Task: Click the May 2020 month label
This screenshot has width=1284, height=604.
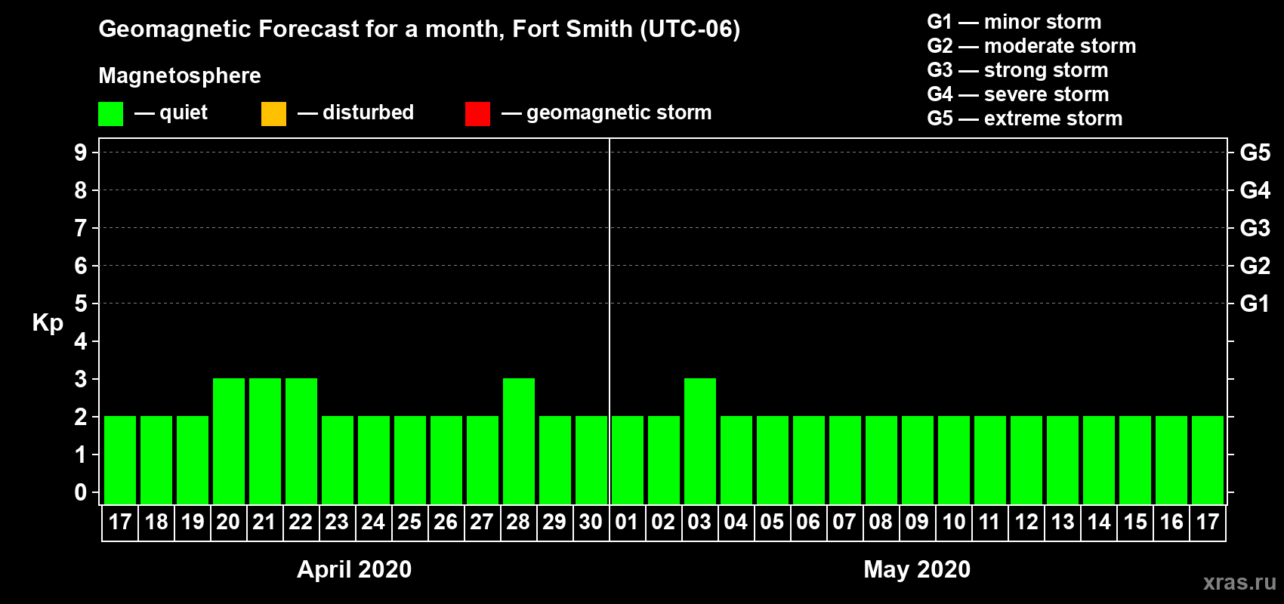Action: 917,569
